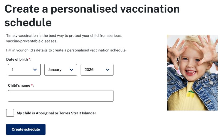Click the chevron arrow in the year dropdown
Viewport: 223px width, 137px height.
tap(108, 70)
